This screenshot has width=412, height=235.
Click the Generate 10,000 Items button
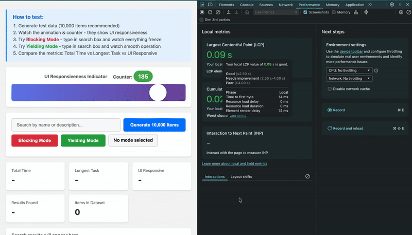click(154, 125)
